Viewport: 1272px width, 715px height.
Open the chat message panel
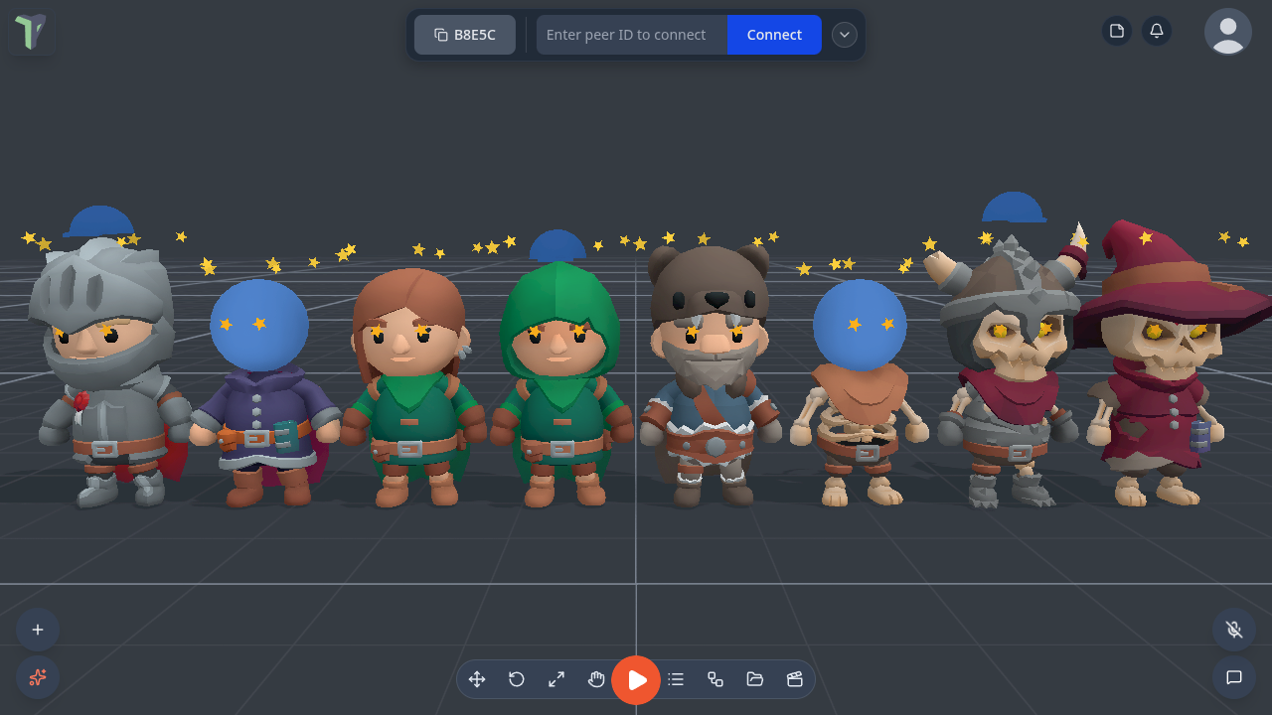1234,677
